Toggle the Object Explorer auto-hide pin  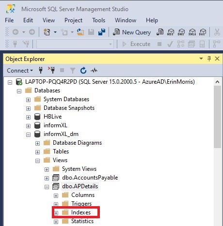point(209,59)
